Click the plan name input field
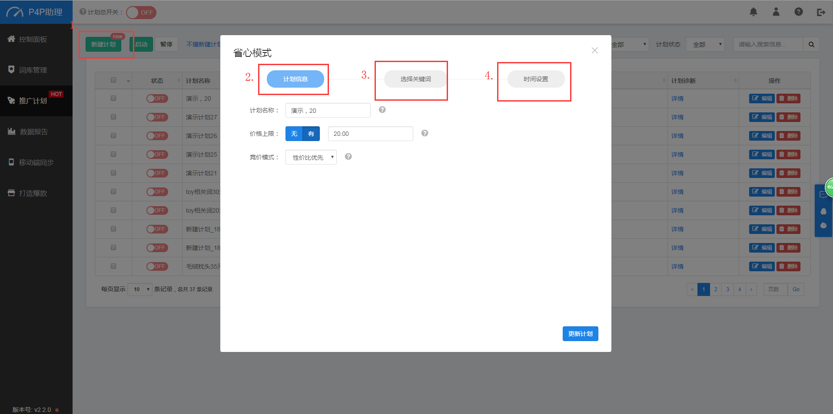 click(x=328, y=110)
